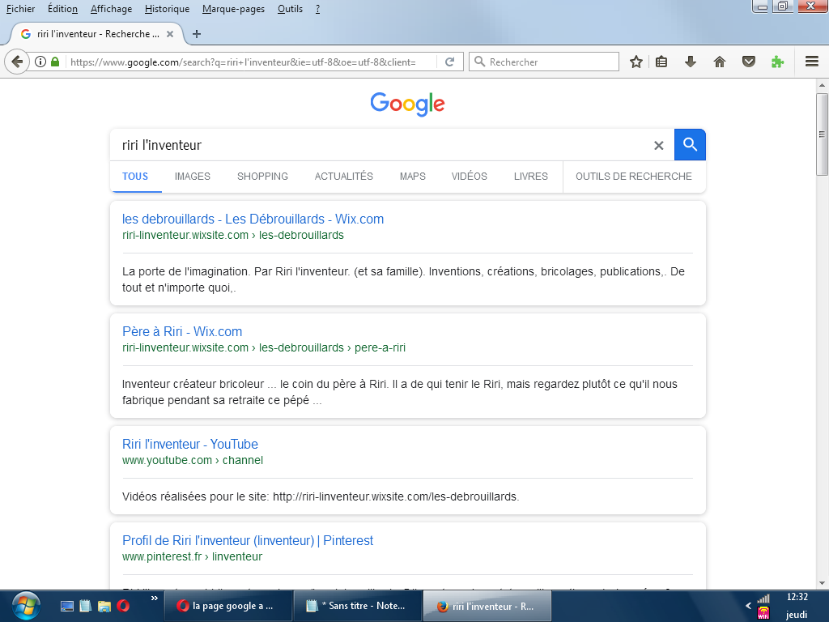
Task: Select the TOUS results tab
Action: (x=135, y=177)
